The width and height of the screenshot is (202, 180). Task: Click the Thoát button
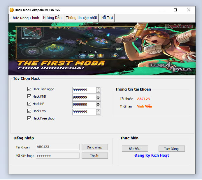point(94,156)
